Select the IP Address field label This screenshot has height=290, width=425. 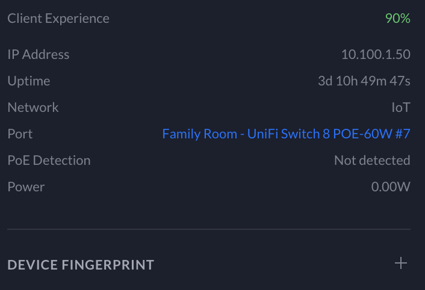point(39,54)
